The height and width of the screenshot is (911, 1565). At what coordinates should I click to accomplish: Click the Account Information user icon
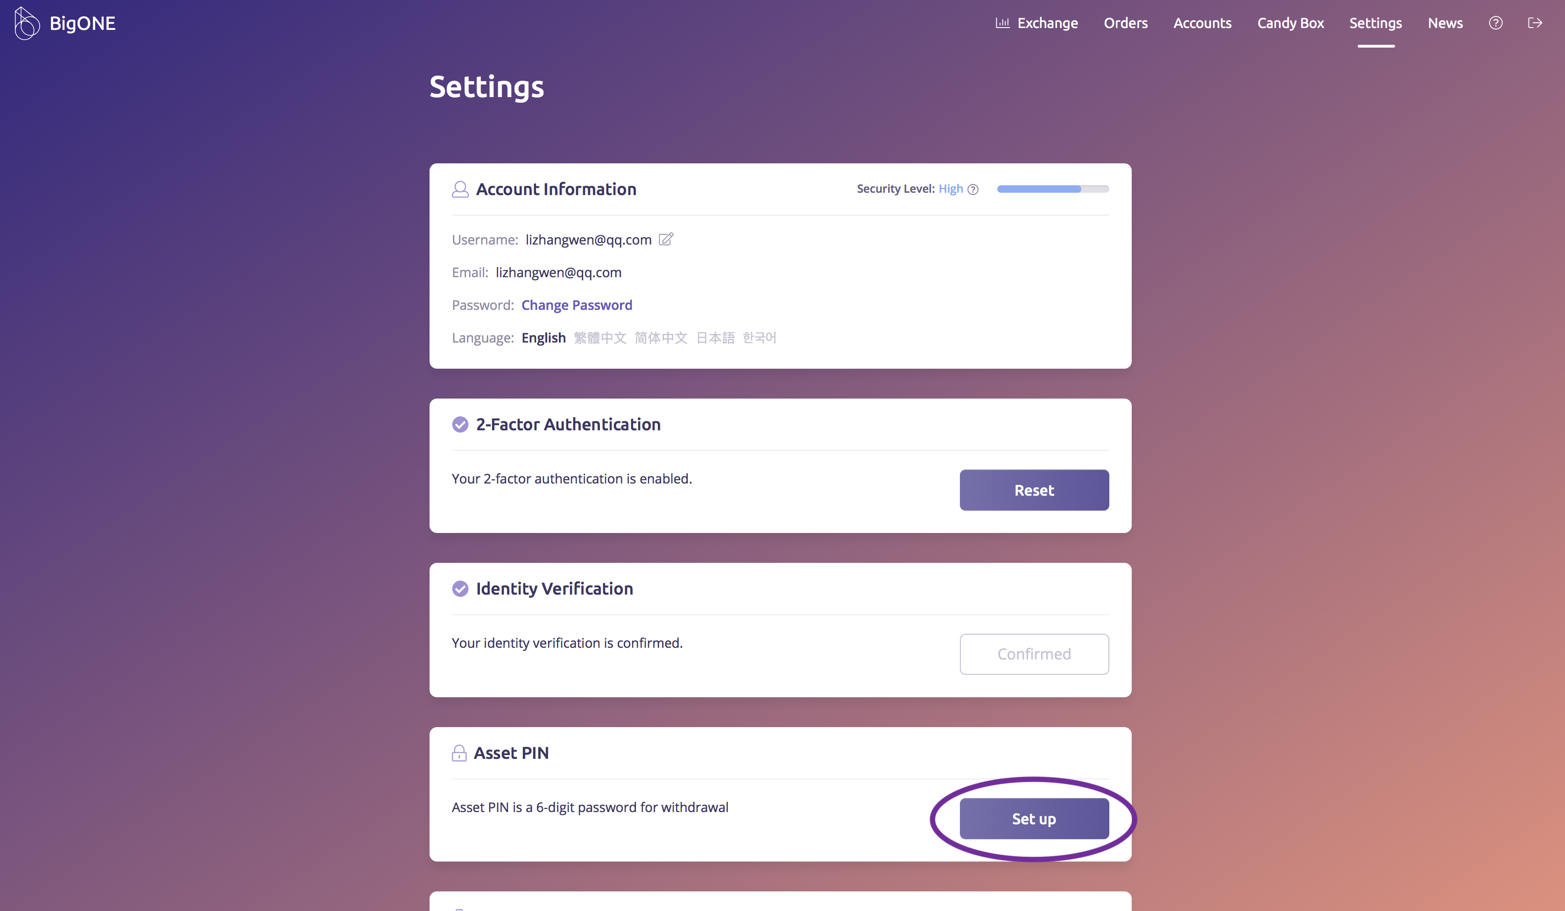pyautogui.click(x=459, y=189)
